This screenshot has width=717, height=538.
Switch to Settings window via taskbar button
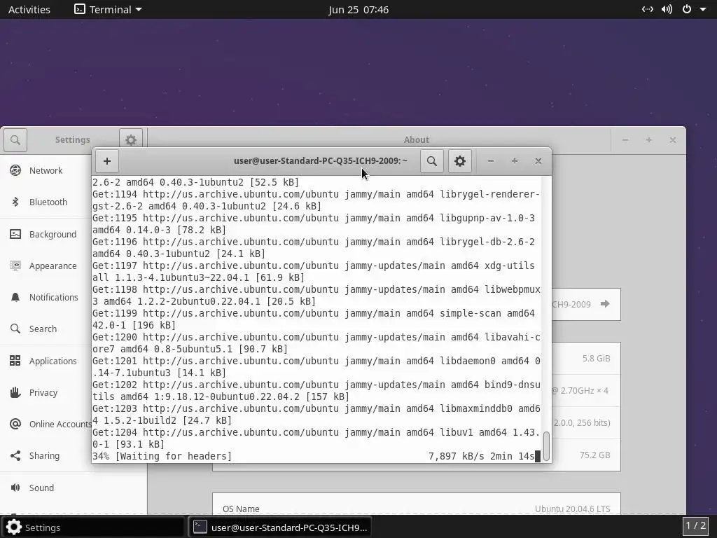coord(93,527)
